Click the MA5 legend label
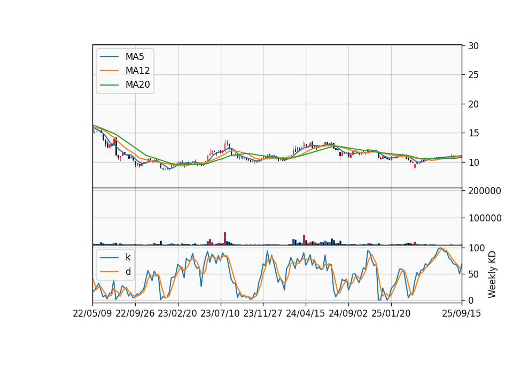The width and height of the screenshot is (513, 369). point(135,57)
